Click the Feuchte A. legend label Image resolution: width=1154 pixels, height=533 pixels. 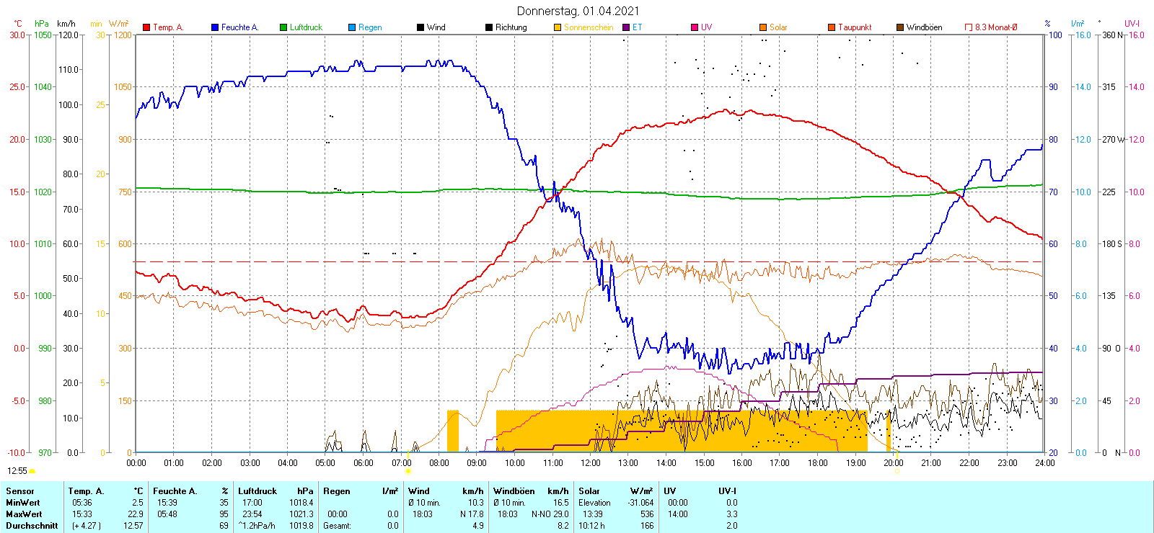(x=239, y=27)
